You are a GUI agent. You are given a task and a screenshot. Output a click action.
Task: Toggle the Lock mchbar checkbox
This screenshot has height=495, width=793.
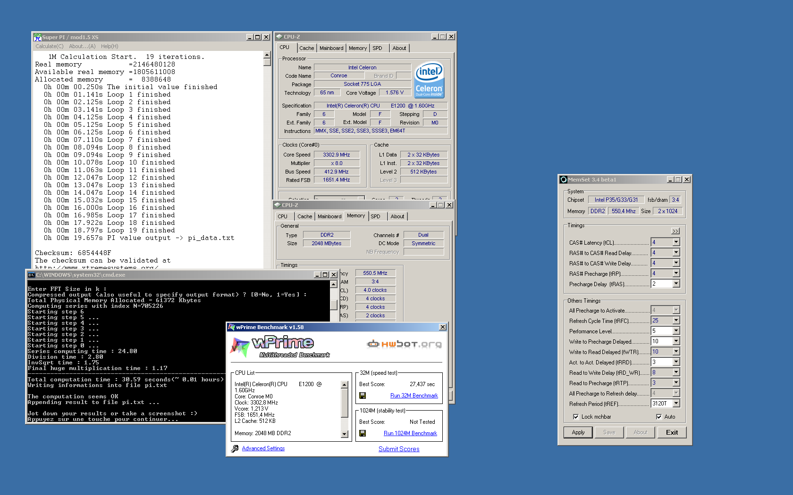tap(576, 417)
